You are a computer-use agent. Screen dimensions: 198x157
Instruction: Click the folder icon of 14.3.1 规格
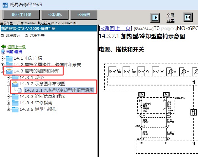(x=15, y=78)
